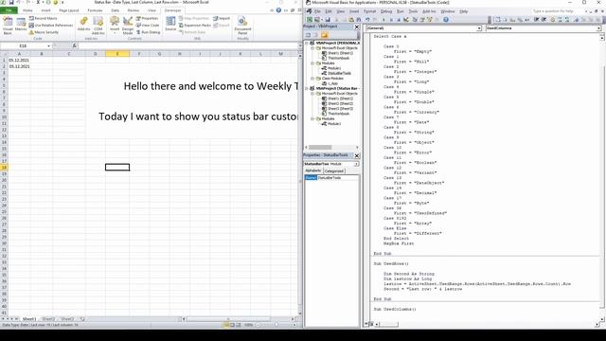
Task: Close the Project Explorer pane
Action: 357,27
